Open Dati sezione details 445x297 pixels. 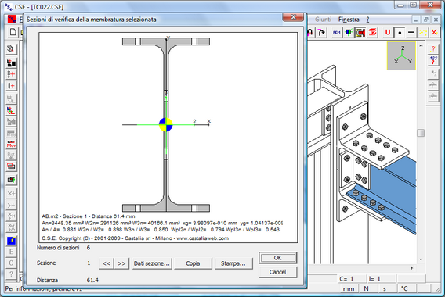[x=152, y=263]
